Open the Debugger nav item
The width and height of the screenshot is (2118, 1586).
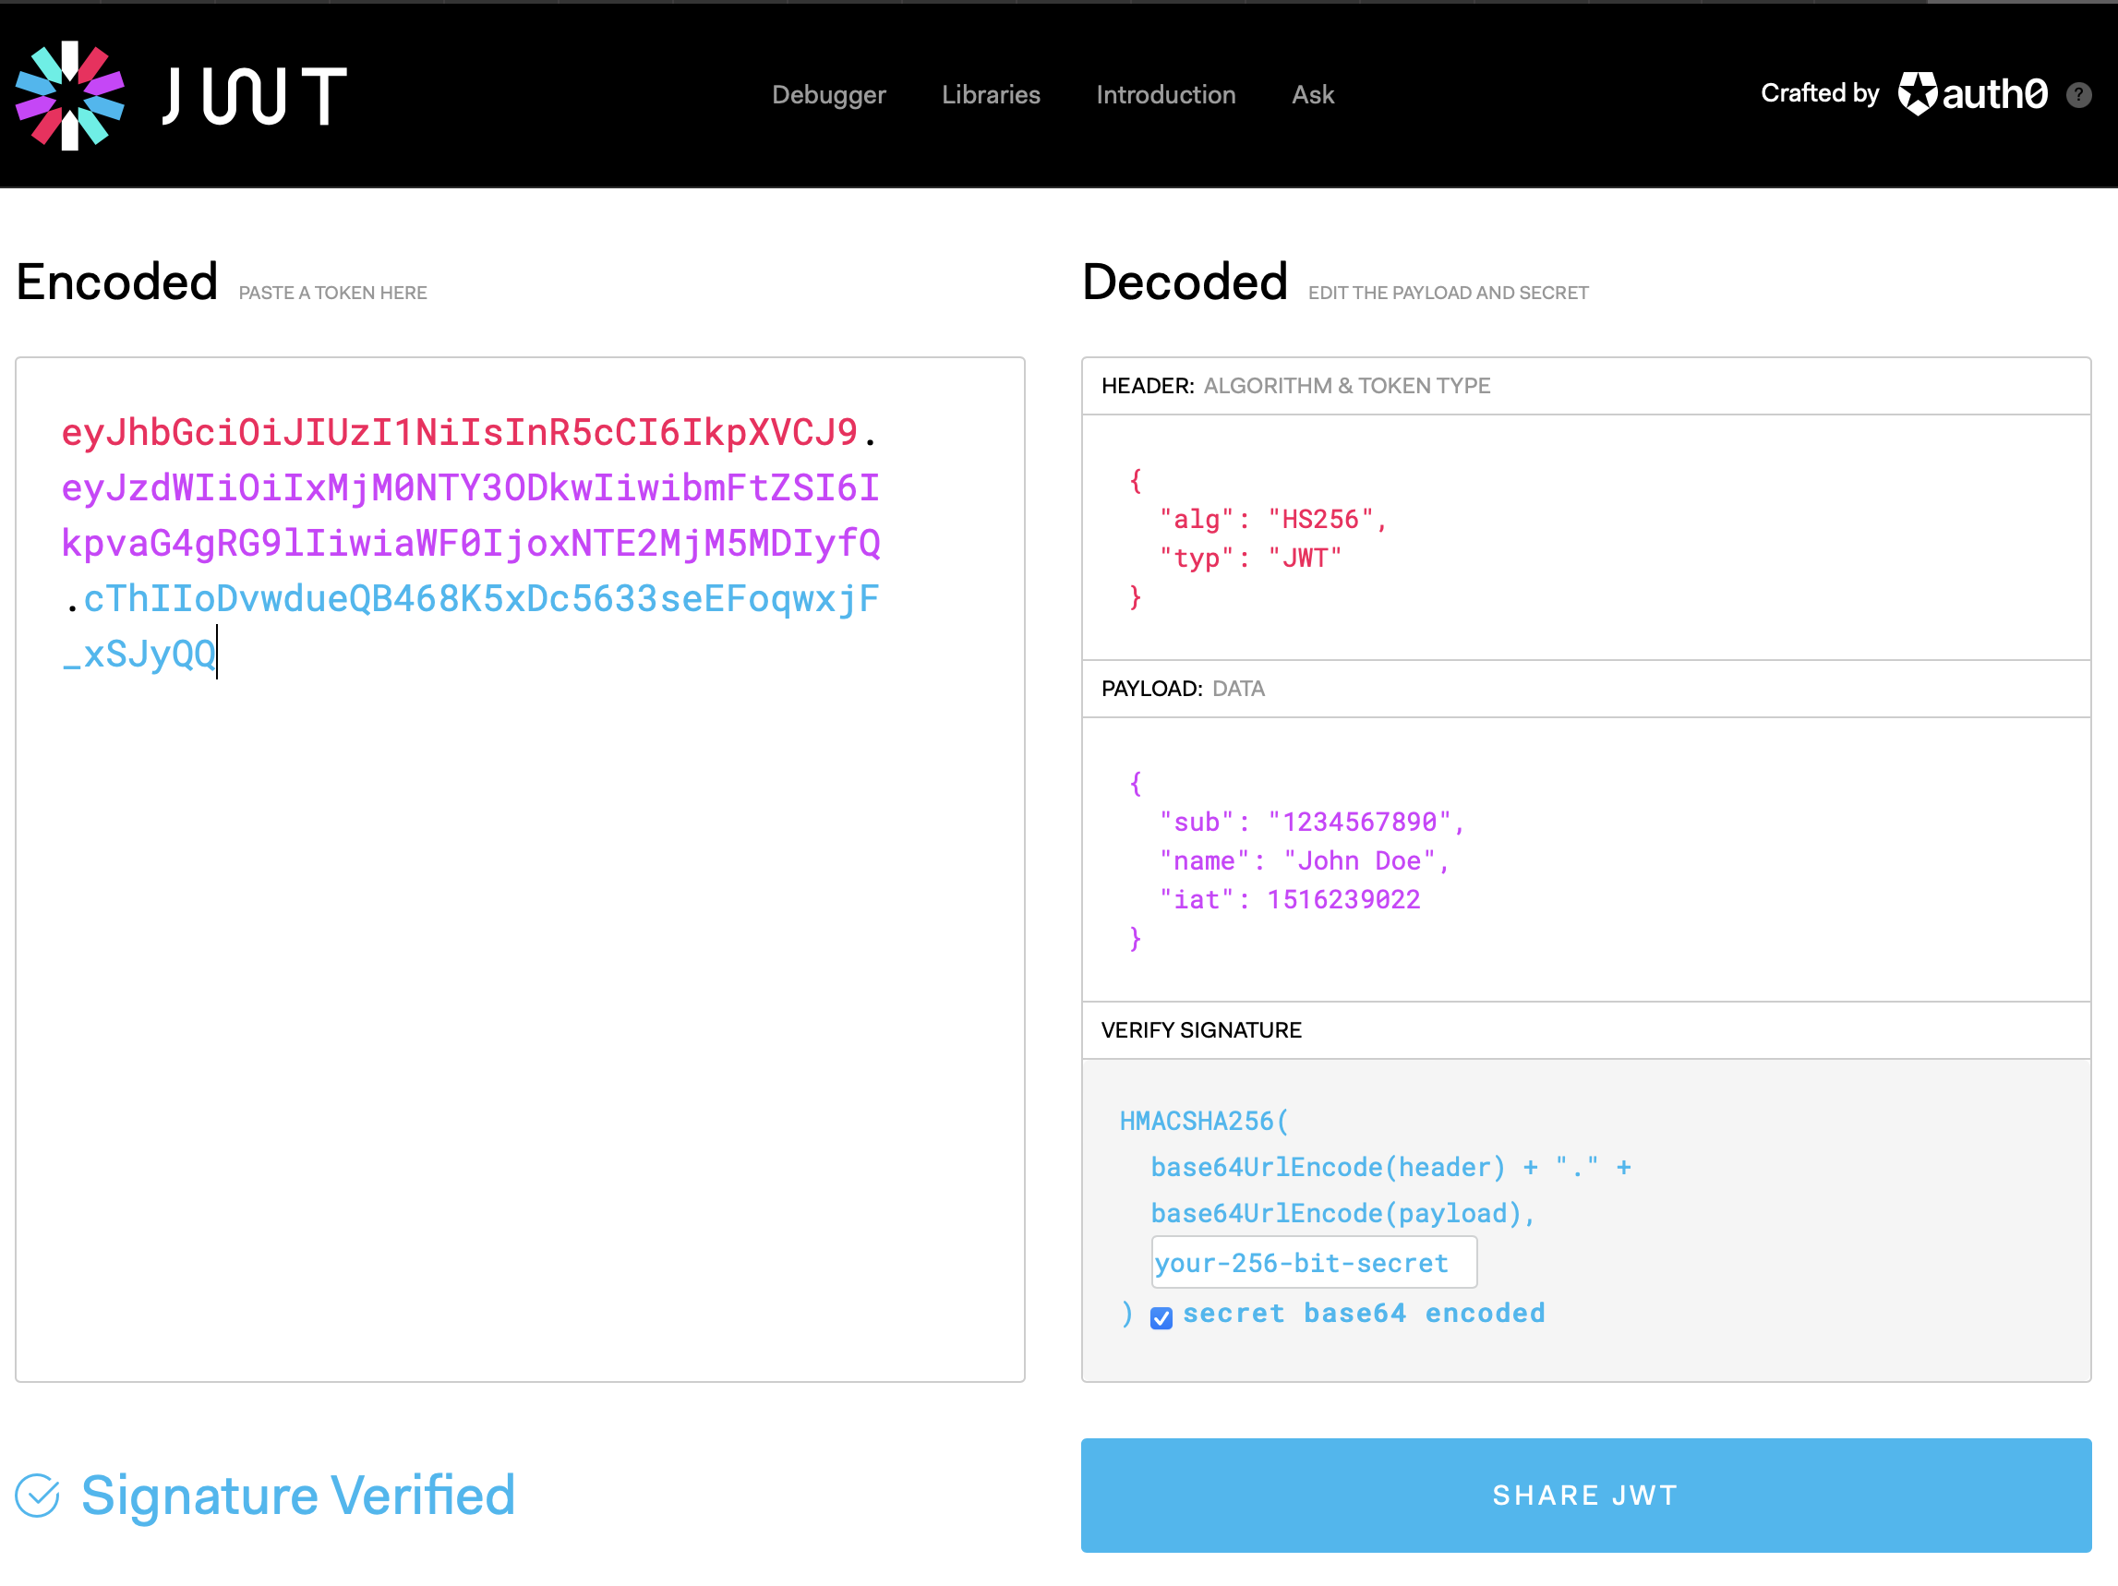(x=829, y=95)
